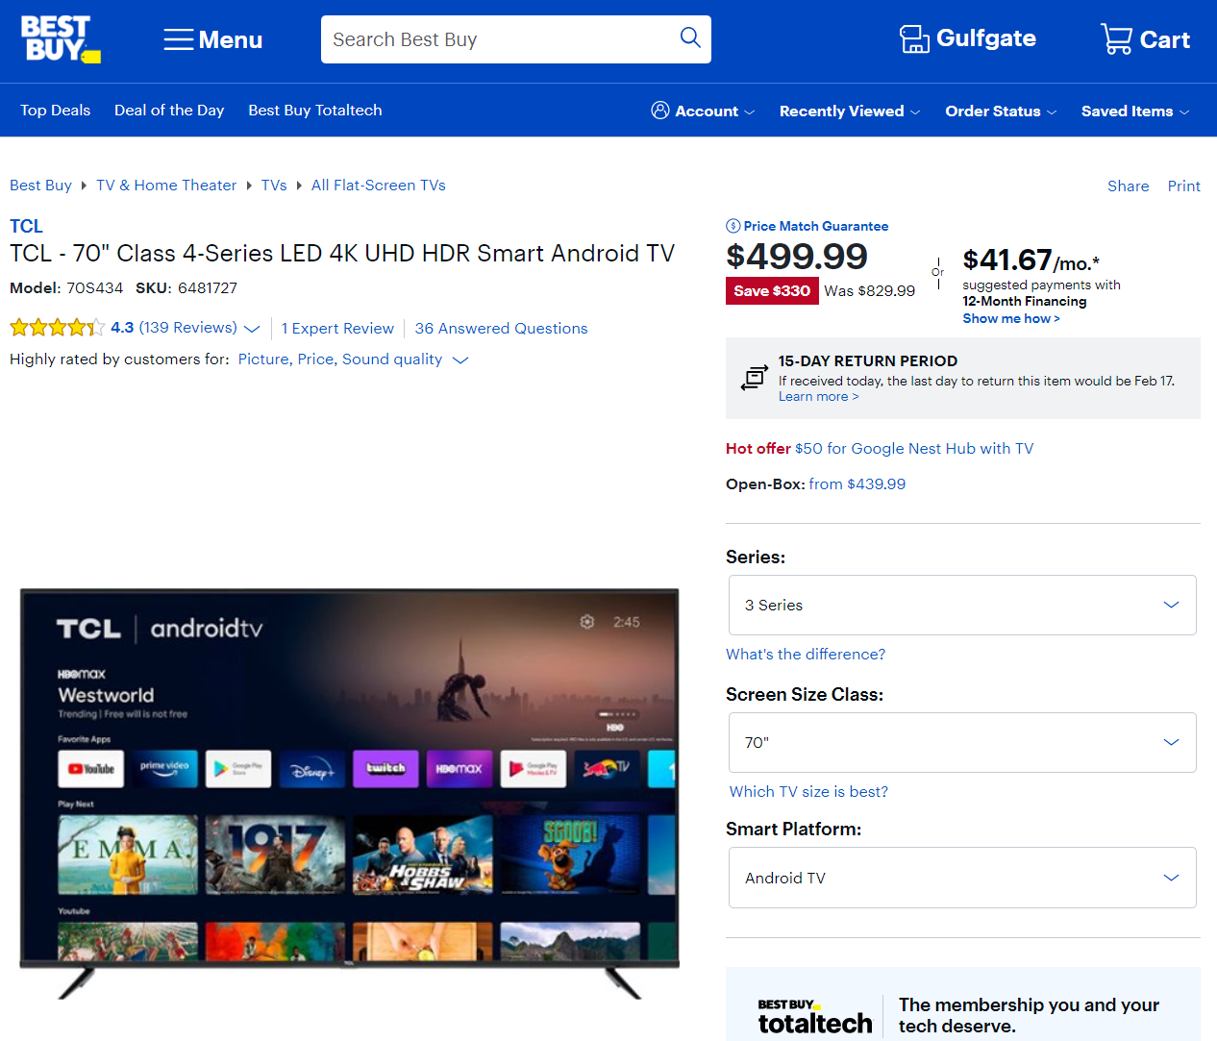Click the totaltech membership banner
Screen dimensions: 1217x1041
[962, 1004]
